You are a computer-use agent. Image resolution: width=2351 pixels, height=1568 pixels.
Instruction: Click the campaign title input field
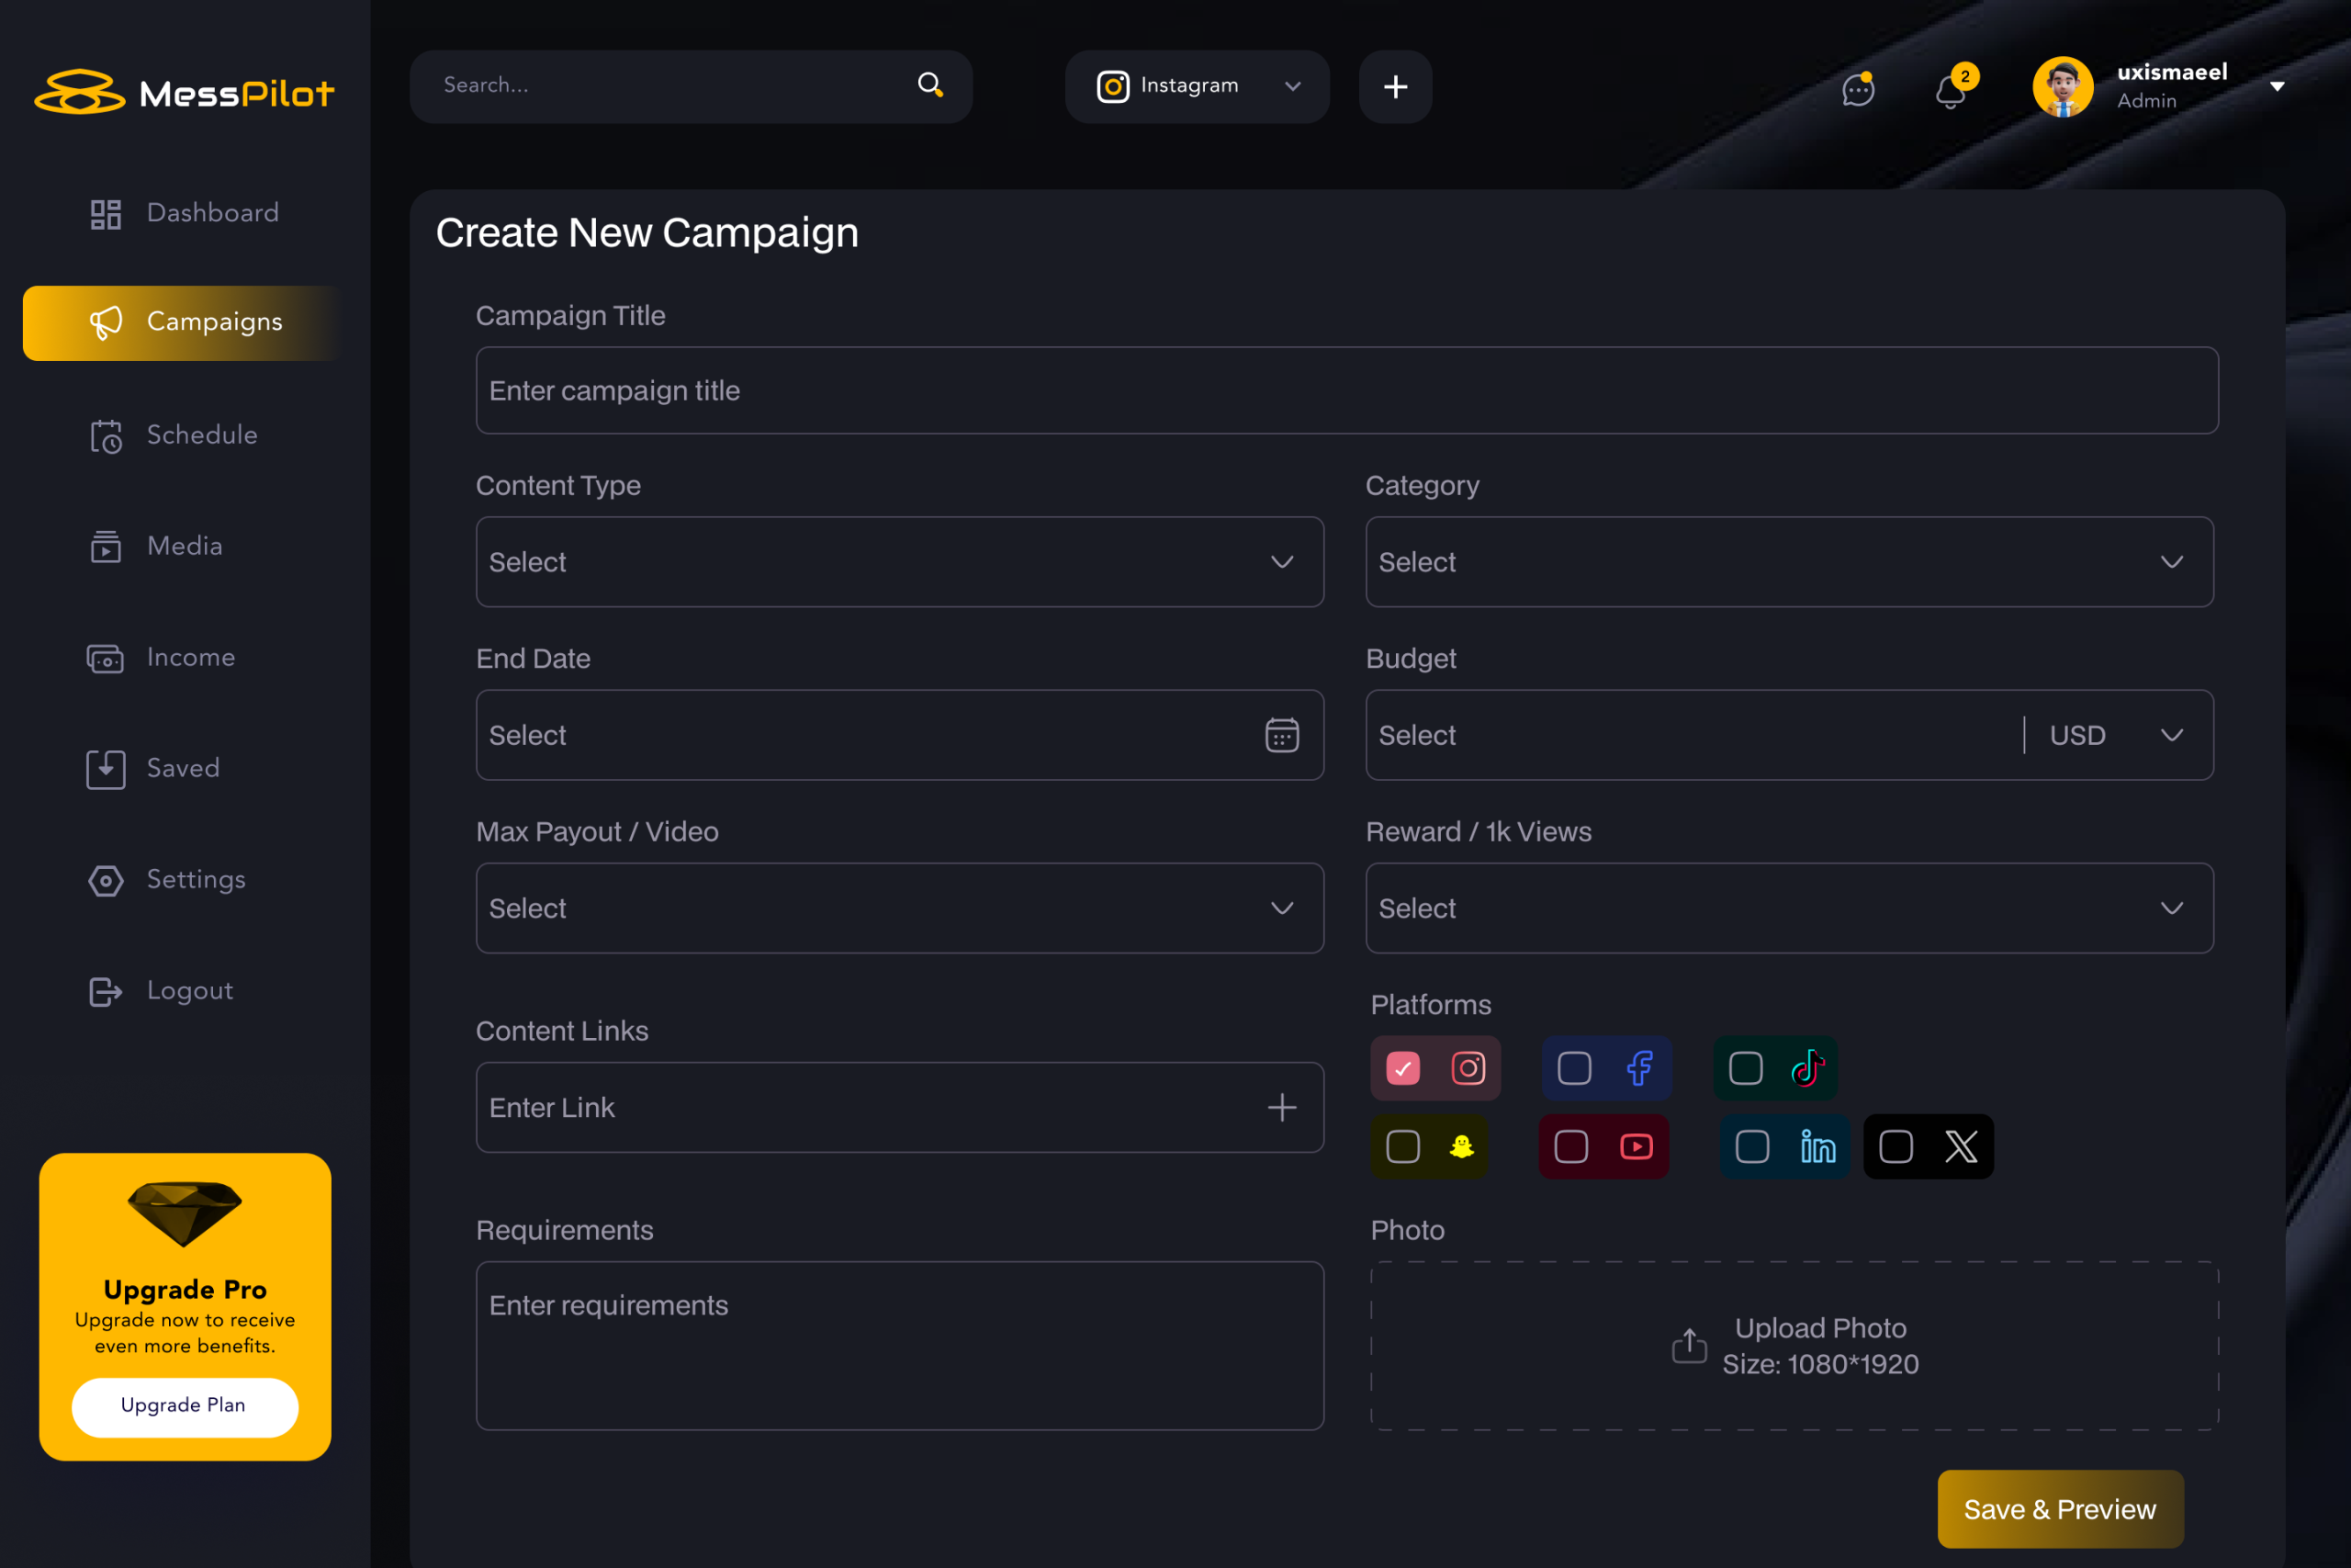click(x=1346, y=390)
